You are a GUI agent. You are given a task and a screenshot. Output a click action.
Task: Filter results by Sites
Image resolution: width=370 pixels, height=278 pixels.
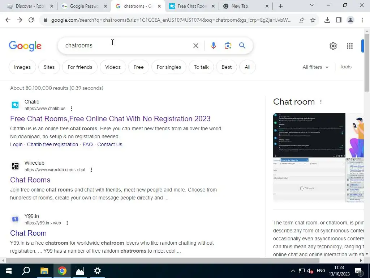click(x=49, y=67)
